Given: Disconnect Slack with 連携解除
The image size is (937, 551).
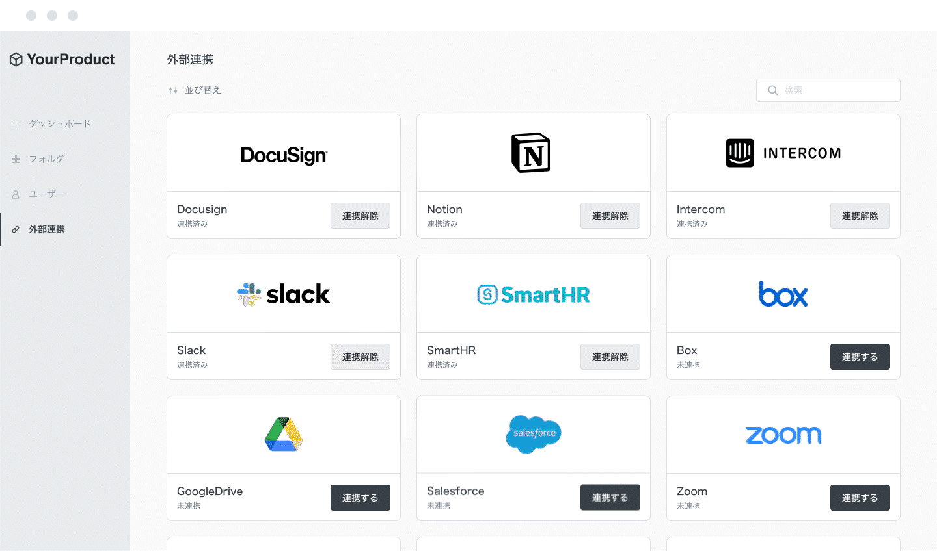Looking at the screenshot, I should click(x=360, y=357).
